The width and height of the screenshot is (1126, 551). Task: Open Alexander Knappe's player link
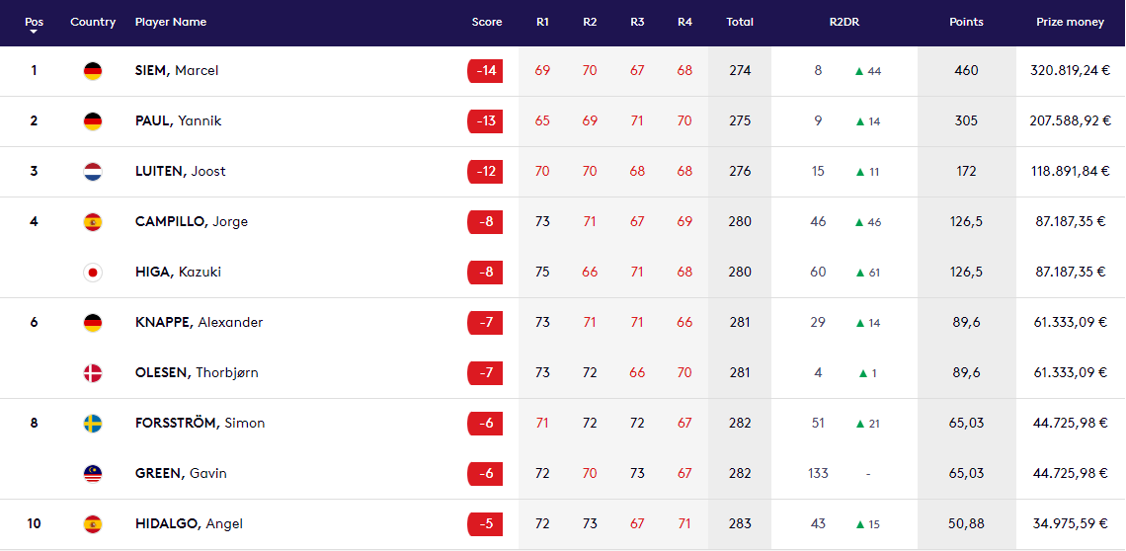(x=199, y=323)
